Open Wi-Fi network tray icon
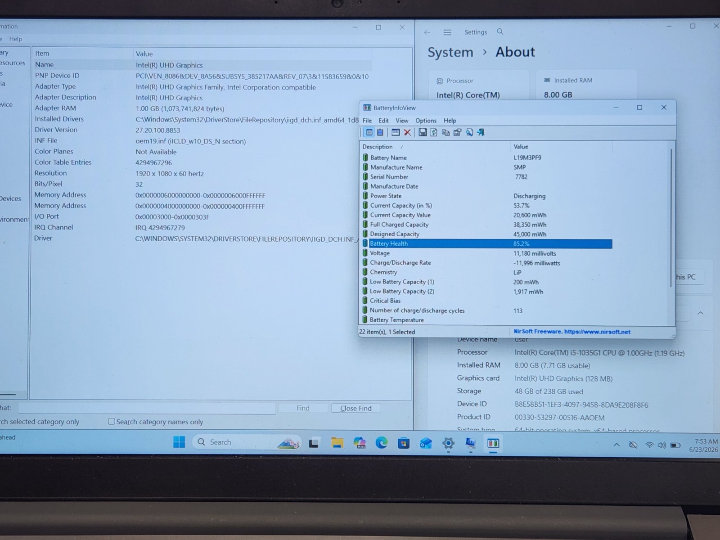Viewport: 720px width, 540px height. tap(649, 445)
